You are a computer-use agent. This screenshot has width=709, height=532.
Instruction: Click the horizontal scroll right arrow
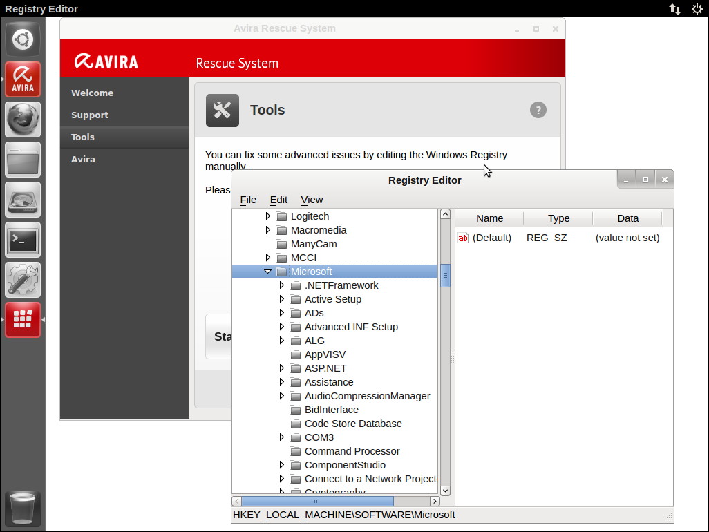pyautogui.click(x=435, y=502)
